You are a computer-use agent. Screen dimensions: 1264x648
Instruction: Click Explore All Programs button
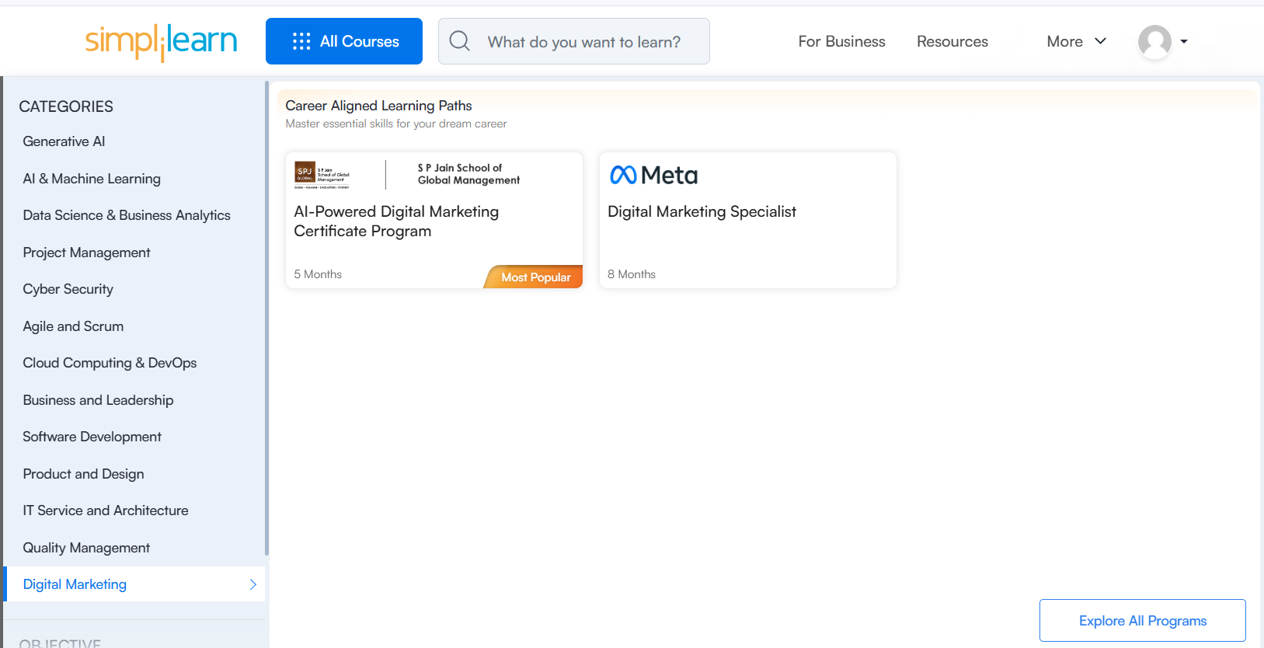coord(1142,620)
